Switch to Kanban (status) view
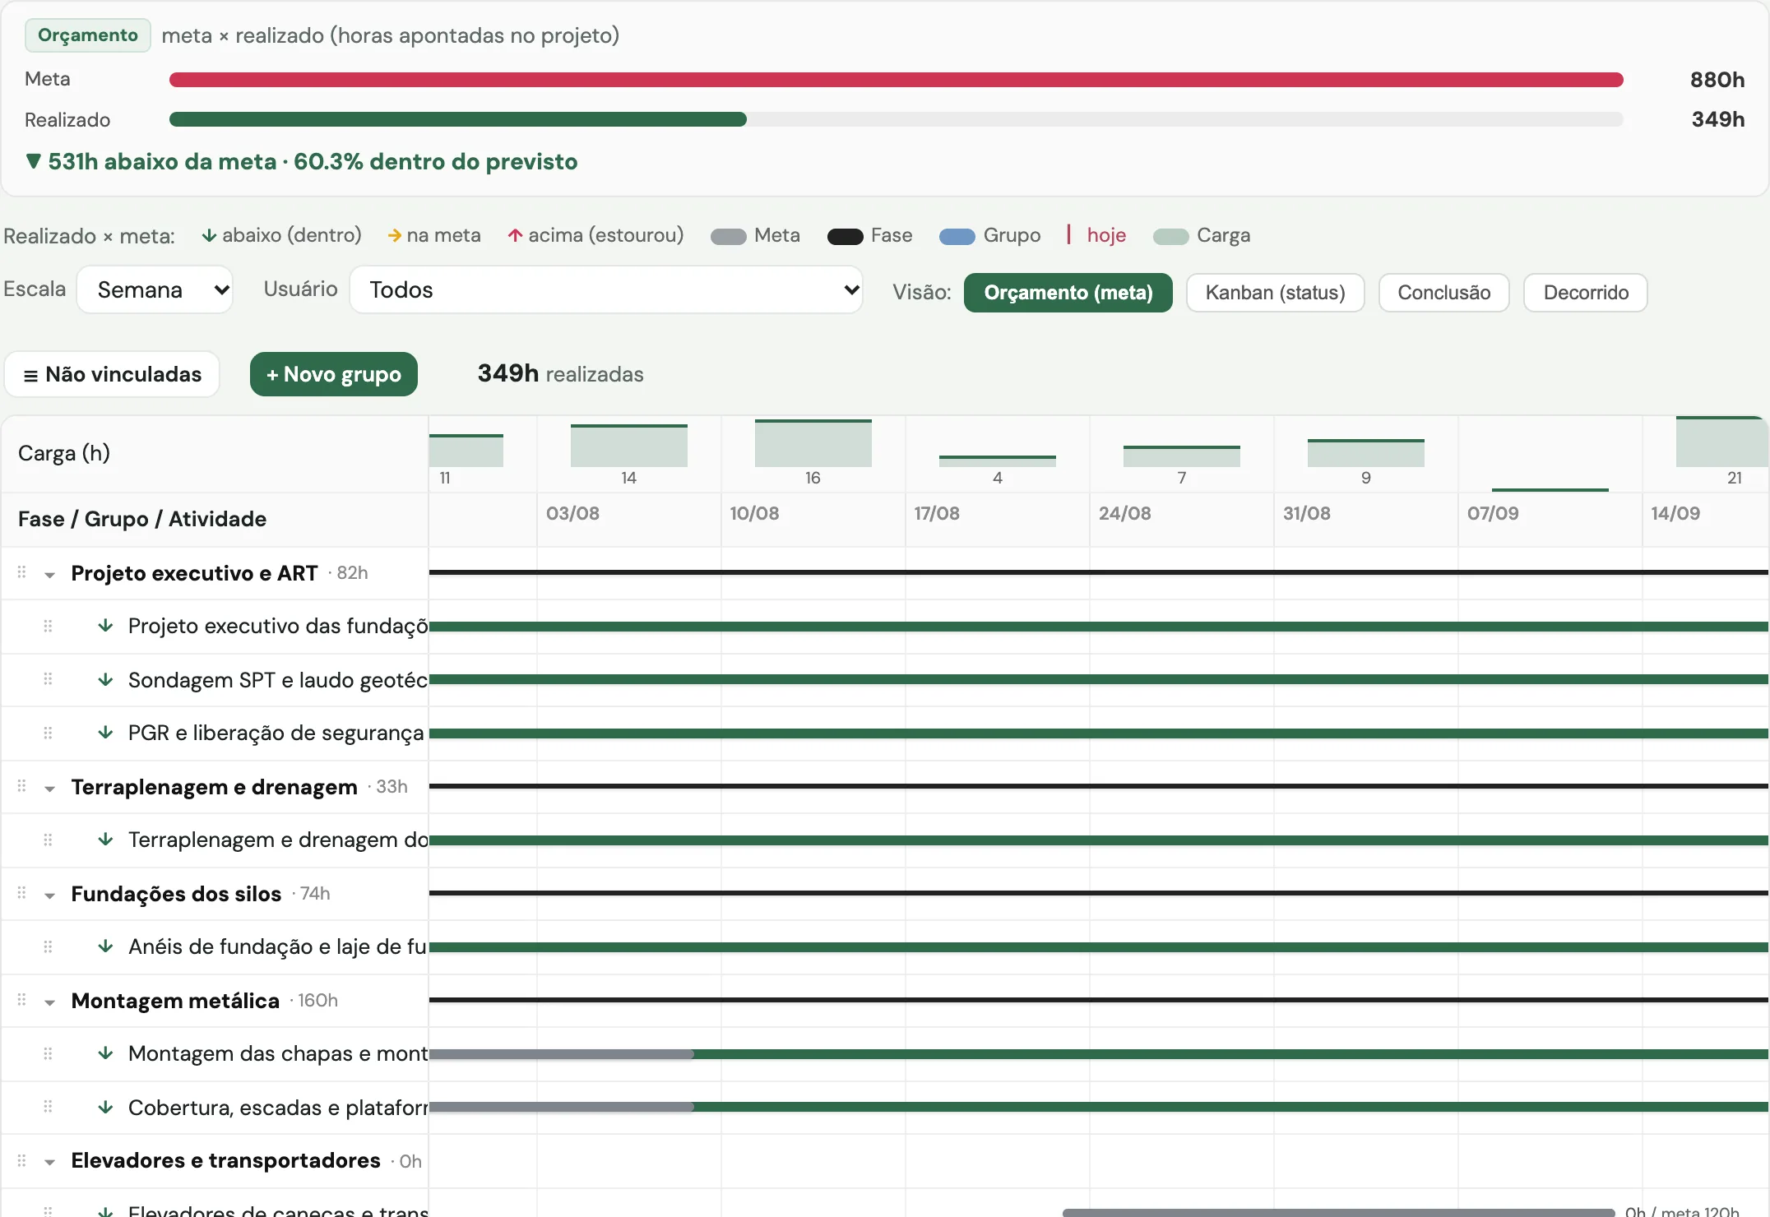The width and height of the screenshot is (1770, 1217). [x=1275, y=293]
